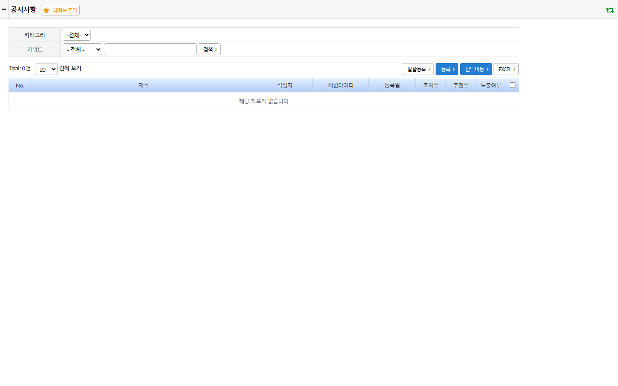The height and width of the screenshot is (386, 618).
Task: Click the 추천수 column header
Action: (461, 85)
